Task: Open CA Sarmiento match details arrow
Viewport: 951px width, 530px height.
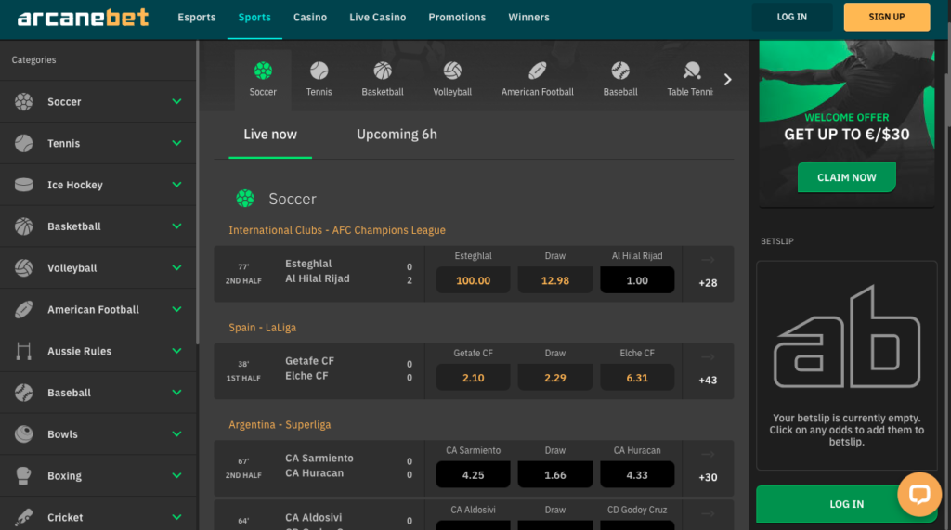Action: click(708, 454)
